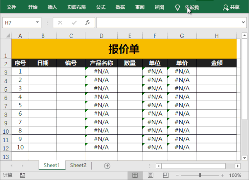
Task: Click the 报价单 title cell
Action: click(x=124, y=49)
